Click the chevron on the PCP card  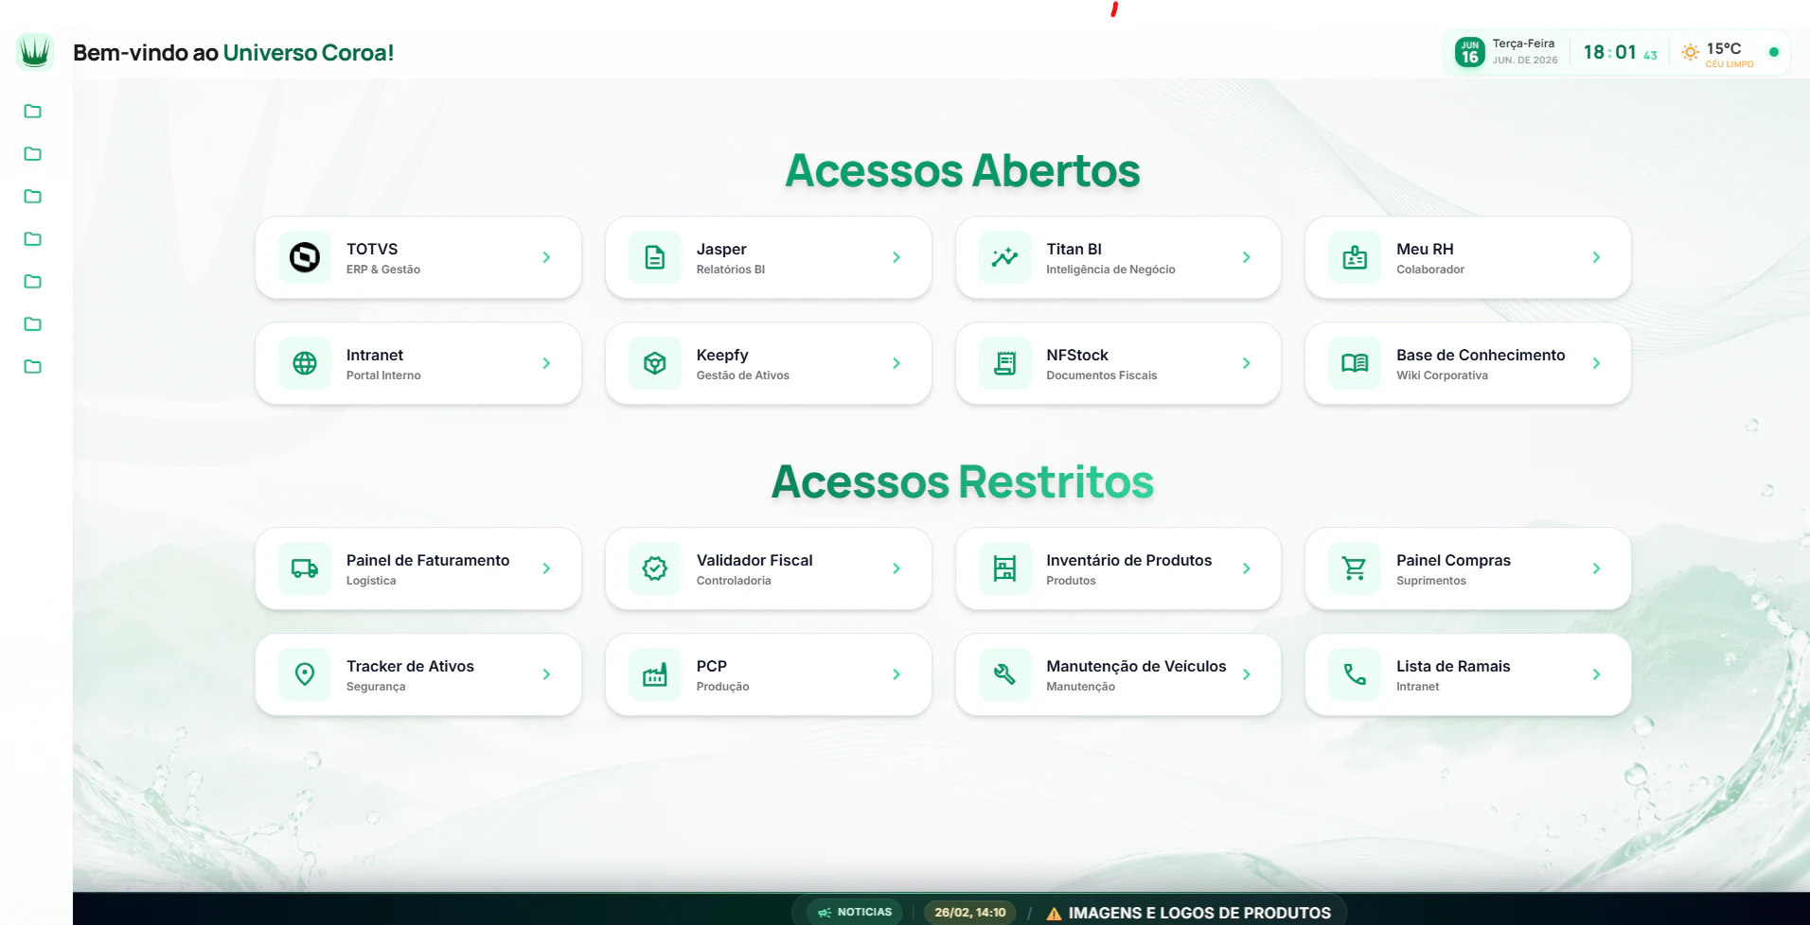pyautogui.click(x=896, y=674)
